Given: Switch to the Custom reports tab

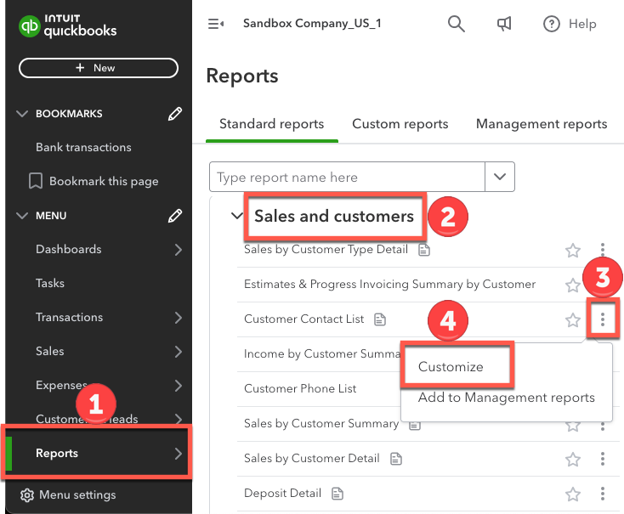Looking at the screenshot, I should [400, 124].
